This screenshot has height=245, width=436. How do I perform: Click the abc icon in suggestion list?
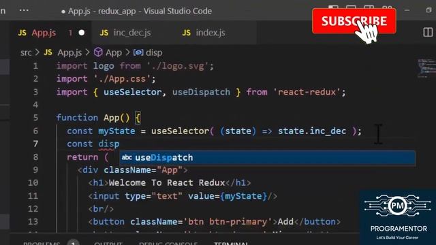(127, 157)
